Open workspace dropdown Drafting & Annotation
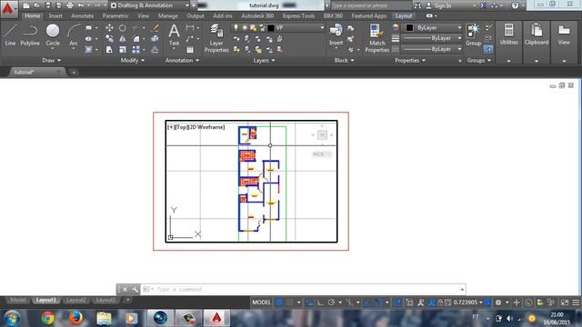 [150, 5]
